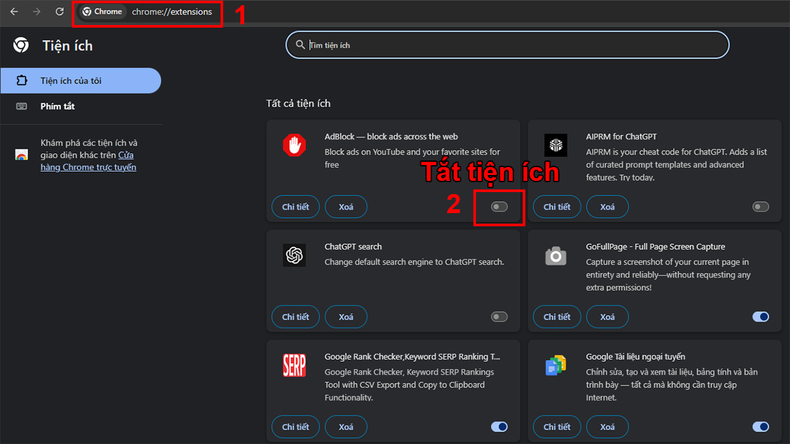Click the AdBlock — block ads across the web title

coord(391,137)
